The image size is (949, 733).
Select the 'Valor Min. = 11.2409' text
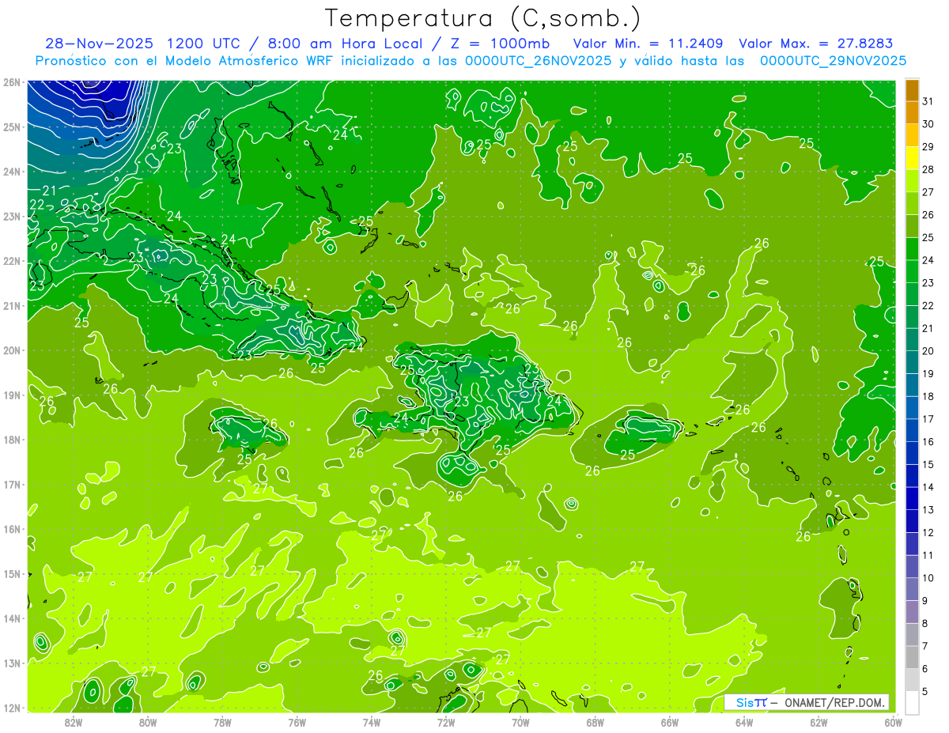[x=648, y=43]
